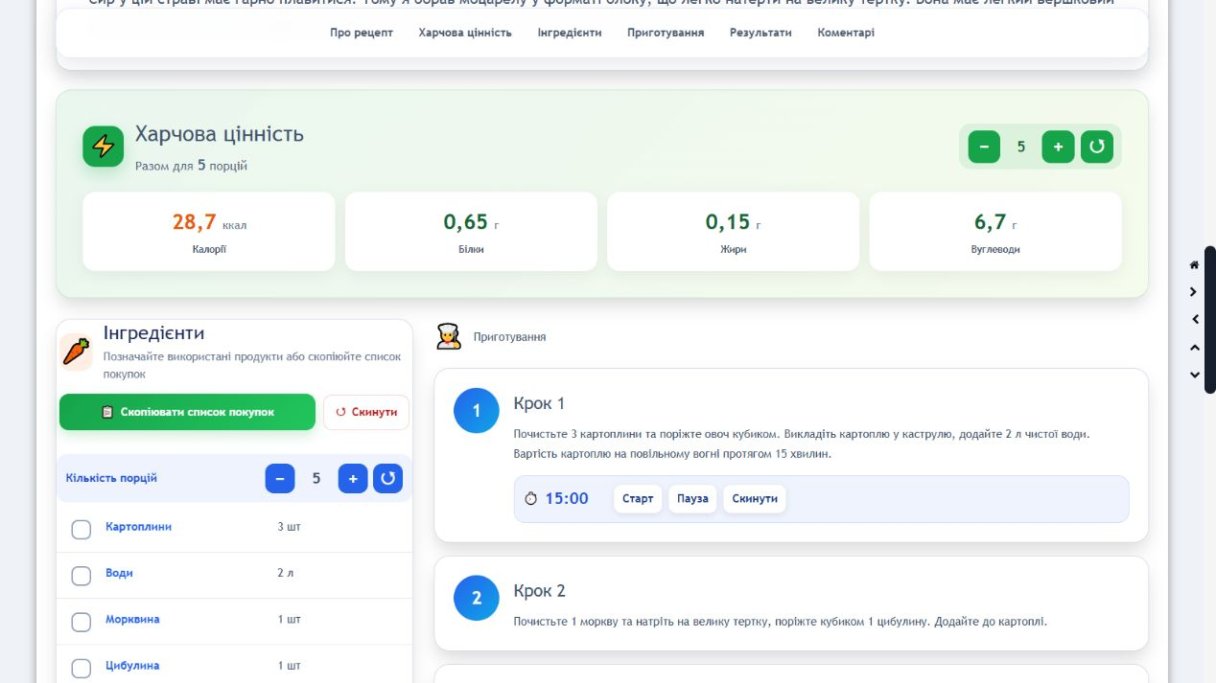The width and height of the screenshot is (1216, 683).
Task: Check the Води ingredient checkbox
Action: (x=82, y=576)
